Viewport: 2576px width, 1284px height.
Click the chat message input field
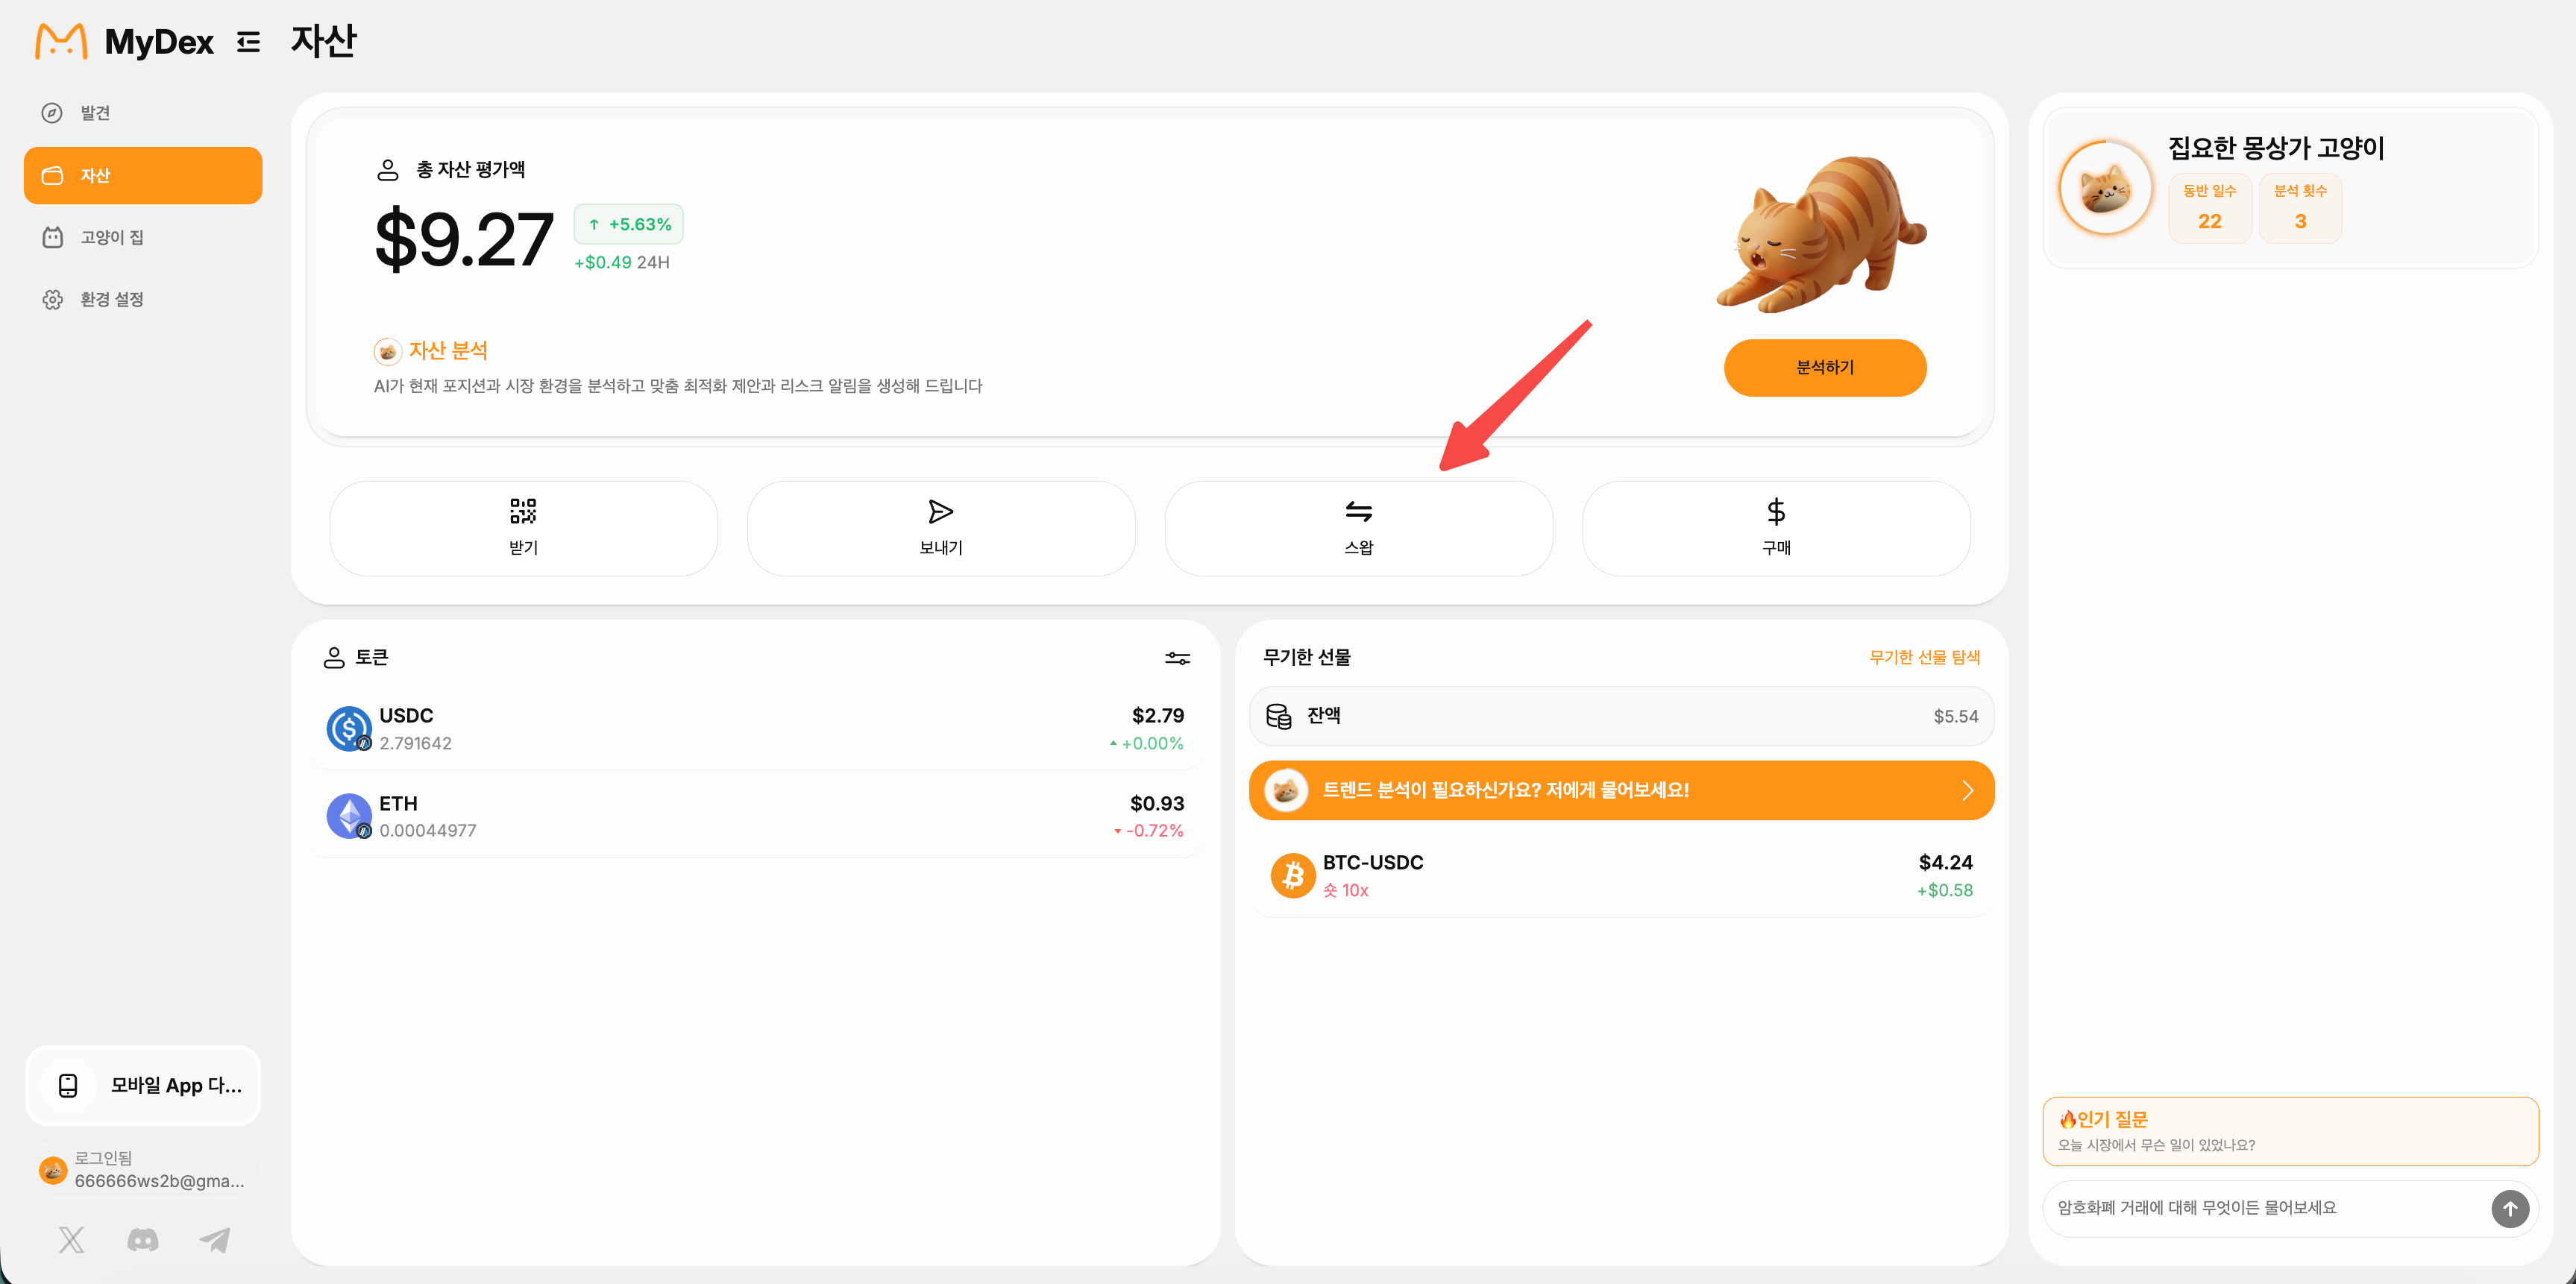(x=2266, y=1208)
